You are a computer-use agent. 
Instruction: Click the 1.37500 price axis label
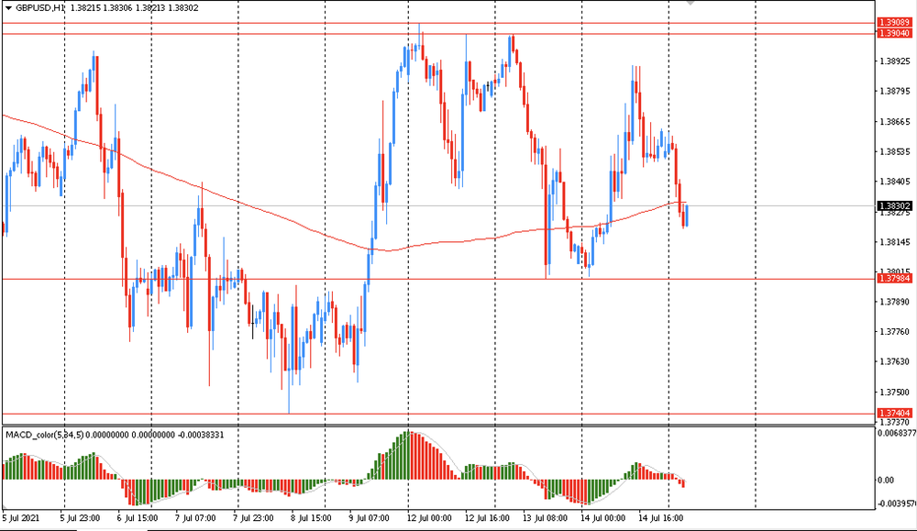(895, 393)
